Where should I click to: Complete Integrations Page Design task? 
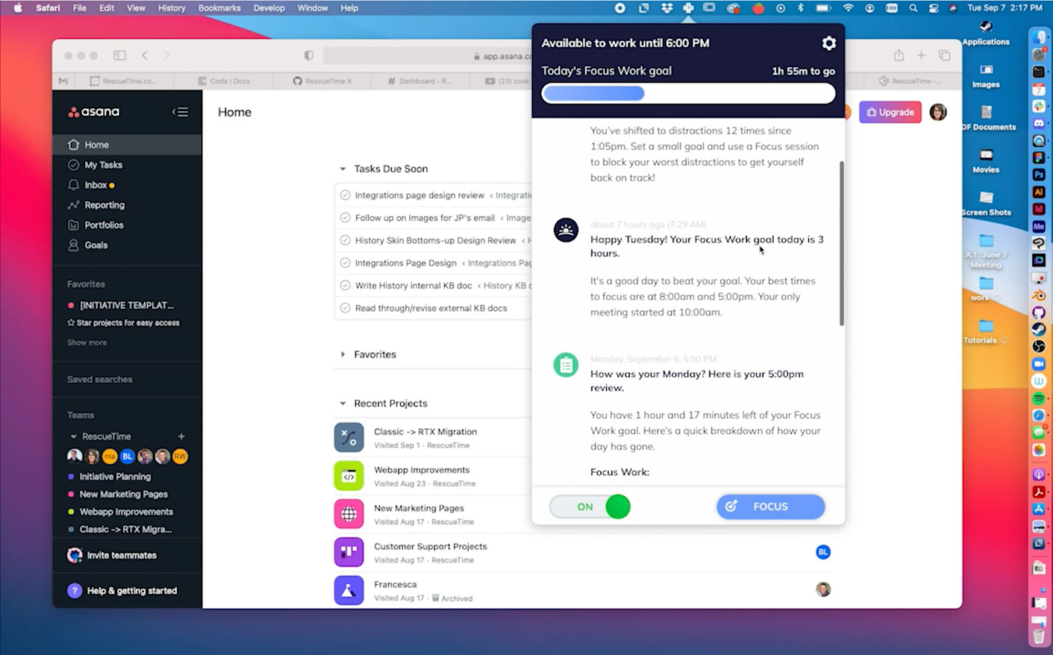[345, 263]
